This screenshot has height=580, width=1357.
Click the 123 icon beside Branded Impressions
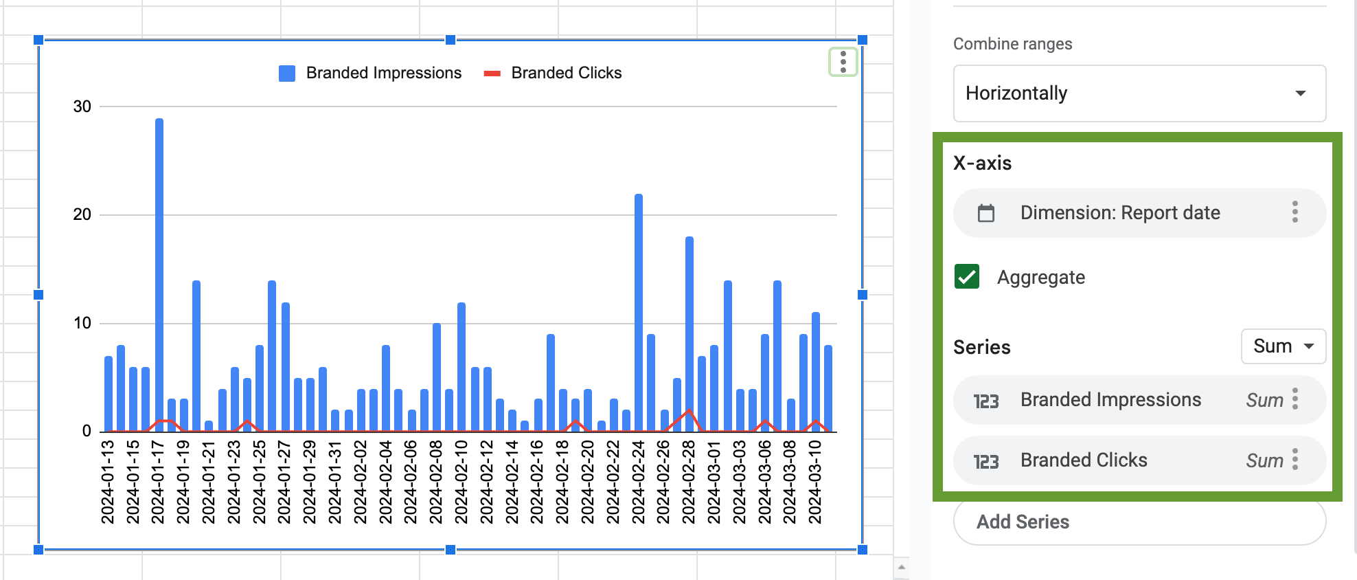(x=986, y=401)
